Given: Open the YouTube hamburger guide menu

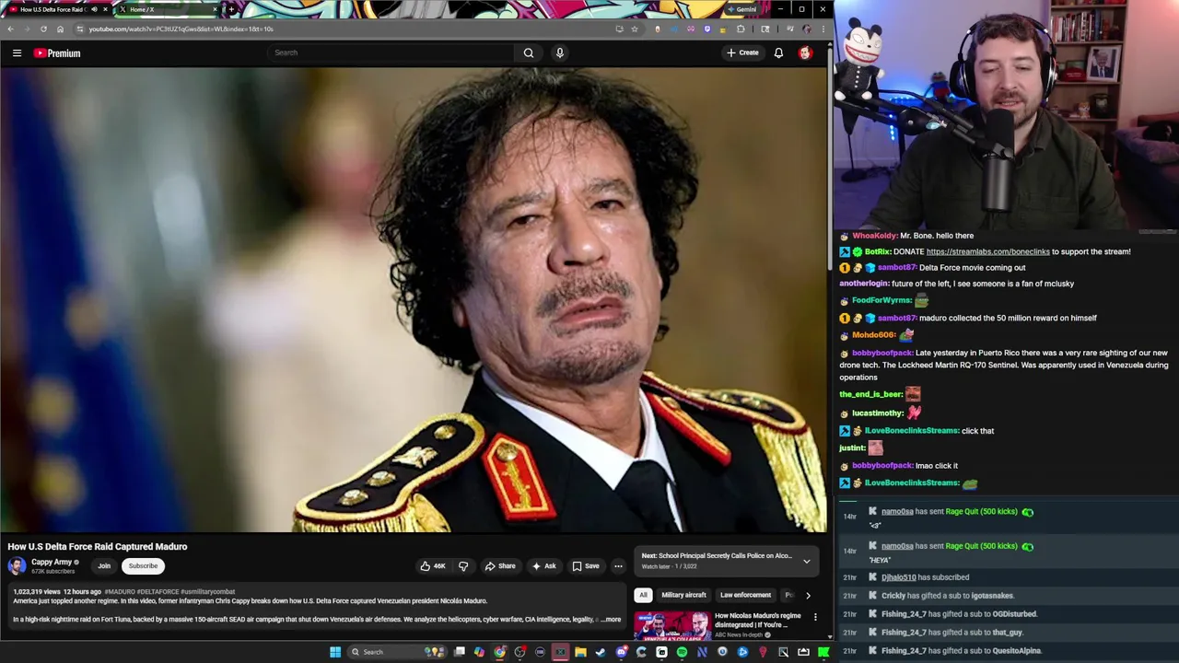Looking at the screenshot, I should 17,53.
